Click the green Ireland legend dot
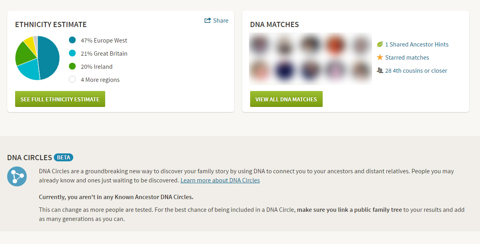480x244 pixels. 72,66
